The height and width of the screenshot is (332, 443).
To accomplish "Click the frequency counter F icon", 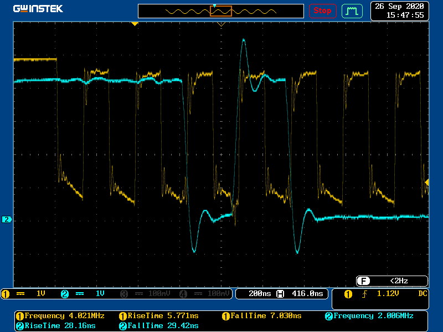I will 363,281.
